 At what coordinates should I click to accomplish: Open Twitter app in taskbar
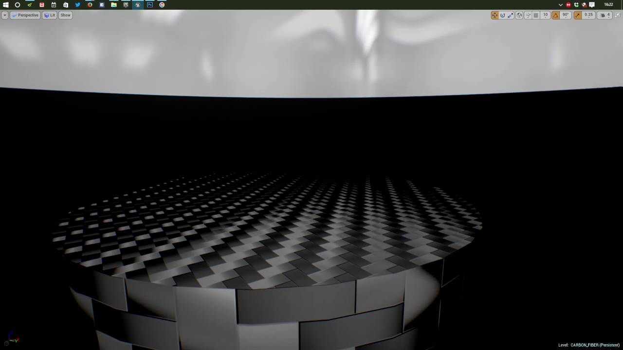click(x=78, y=5)
